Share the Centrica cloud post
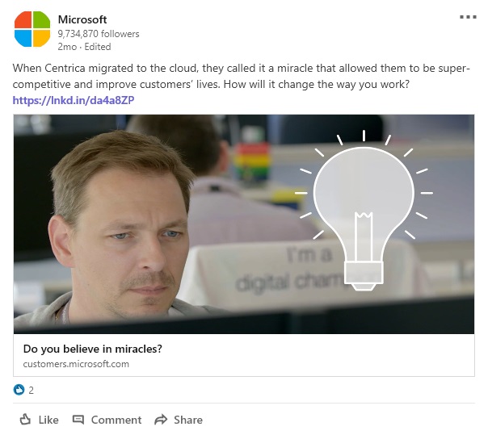This screenshot has height=435, width=488. pyautogui.click(x=188, y=420)
